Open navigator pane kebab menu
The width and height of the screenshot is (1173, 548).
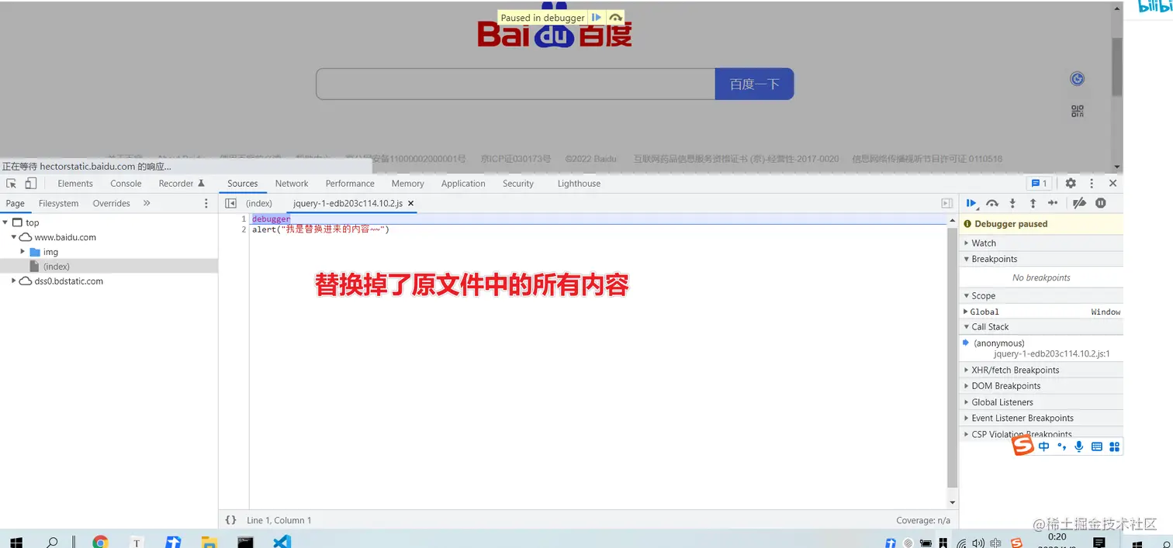click(206, 203)
